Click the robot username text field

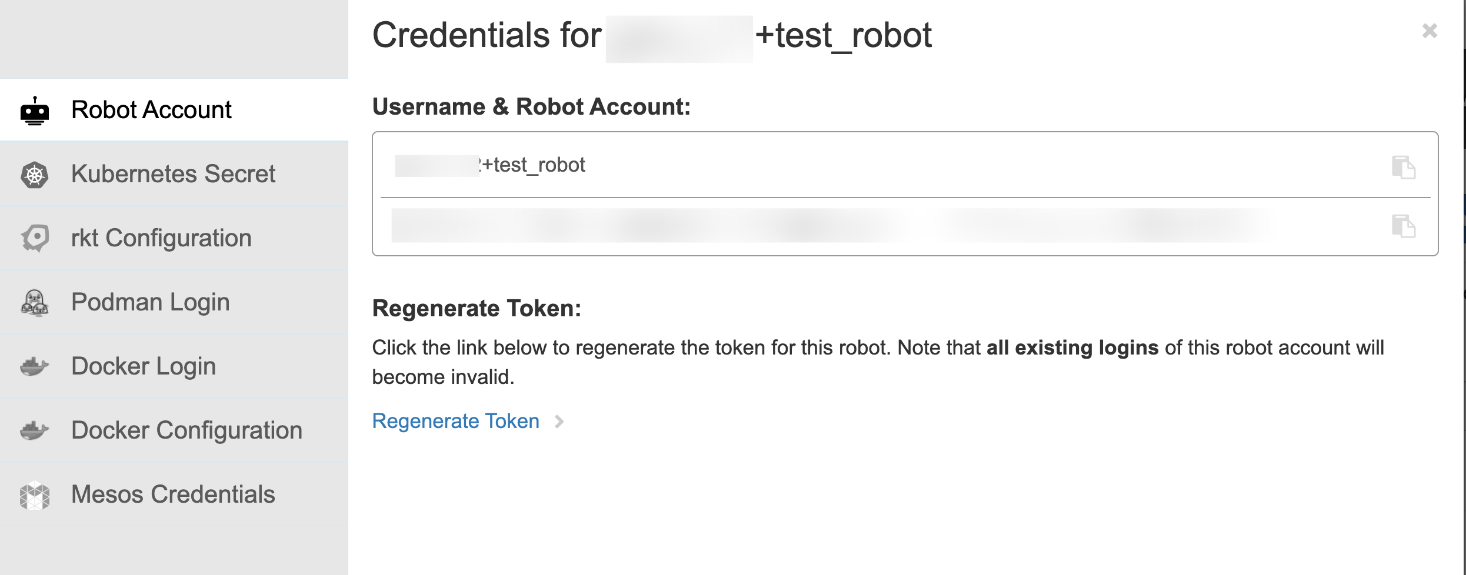pos(824,165)
